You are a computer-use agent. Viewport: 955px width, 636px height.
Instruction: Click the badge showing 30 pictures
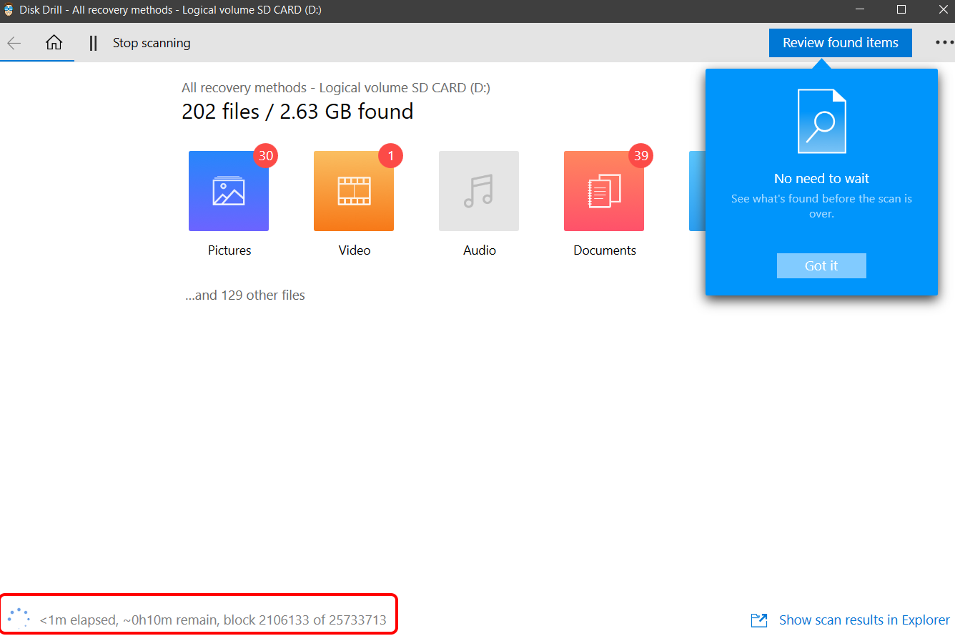266,155
